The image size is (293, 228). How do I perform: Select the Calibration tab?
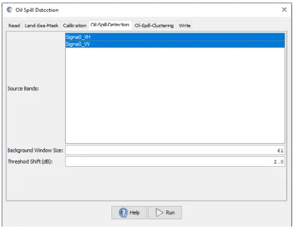click(75, 26)
